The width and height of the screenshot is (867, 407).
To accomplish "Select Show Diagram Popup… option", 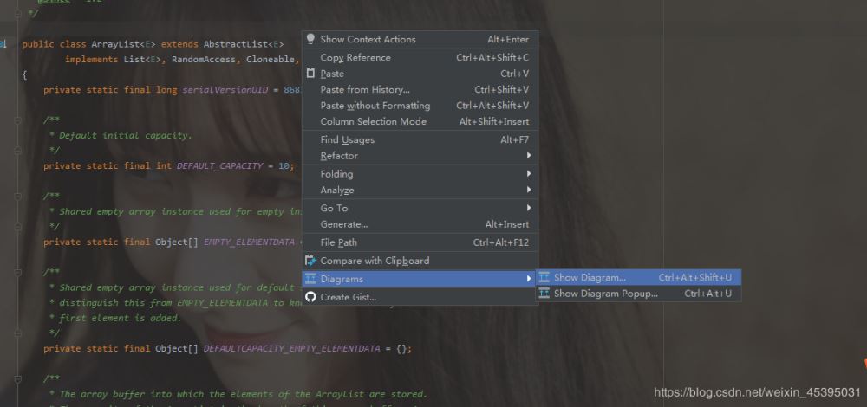I will click(x=638, y=294).
